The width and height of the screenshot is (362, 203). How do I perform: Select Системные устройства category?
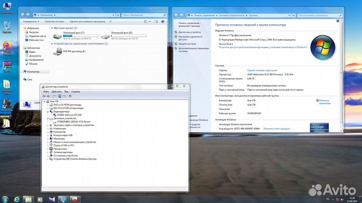65,155
